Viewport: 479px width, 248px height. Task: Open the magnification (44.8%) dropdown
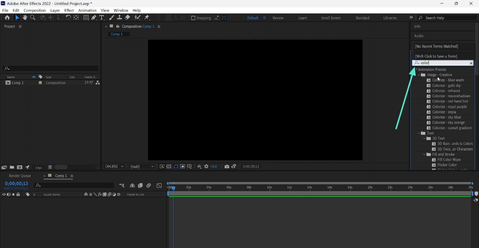[115, 167]
